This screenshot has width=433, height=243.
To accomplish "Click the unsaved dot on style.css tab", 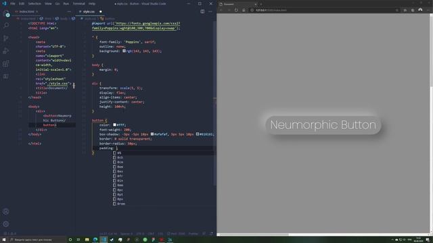I will coord(101,11).
